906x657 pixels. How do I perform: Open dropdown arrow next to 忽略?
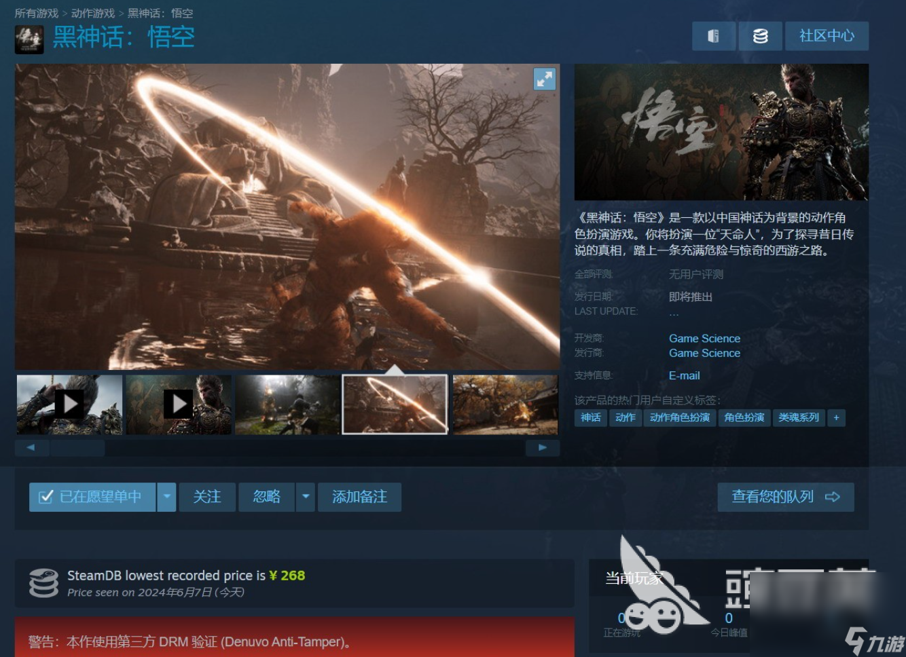(306, 497)
